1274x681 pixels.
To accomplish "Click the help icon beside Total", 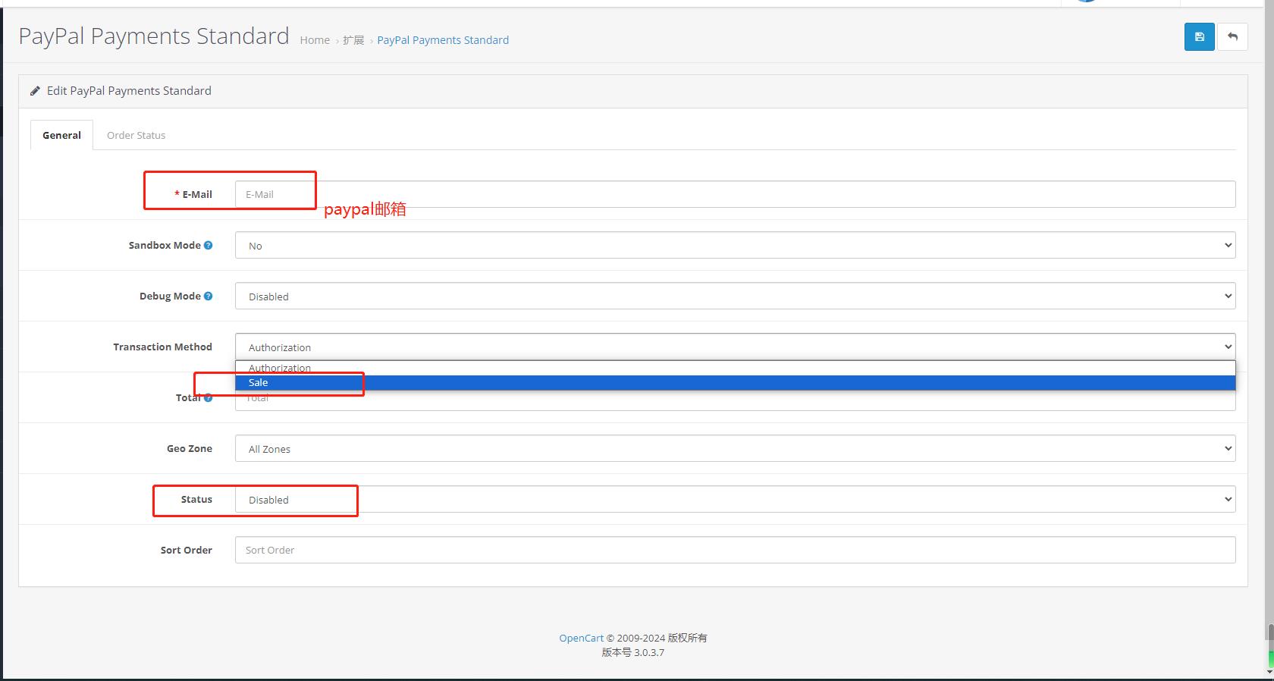I will pos(209,398).
